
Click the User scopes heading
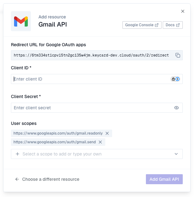tap(24, 123)
